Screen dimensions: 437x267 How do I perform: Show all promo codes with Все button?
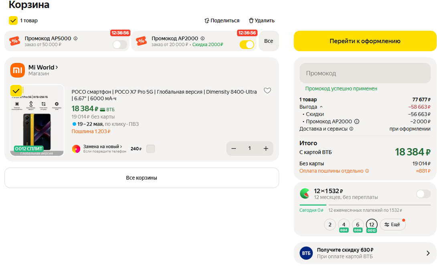point(269,41)
